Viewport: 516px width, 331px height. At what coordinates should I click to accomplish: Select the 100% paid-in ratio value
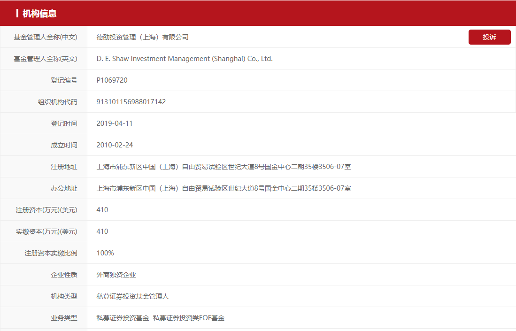[x=105, y=253]
